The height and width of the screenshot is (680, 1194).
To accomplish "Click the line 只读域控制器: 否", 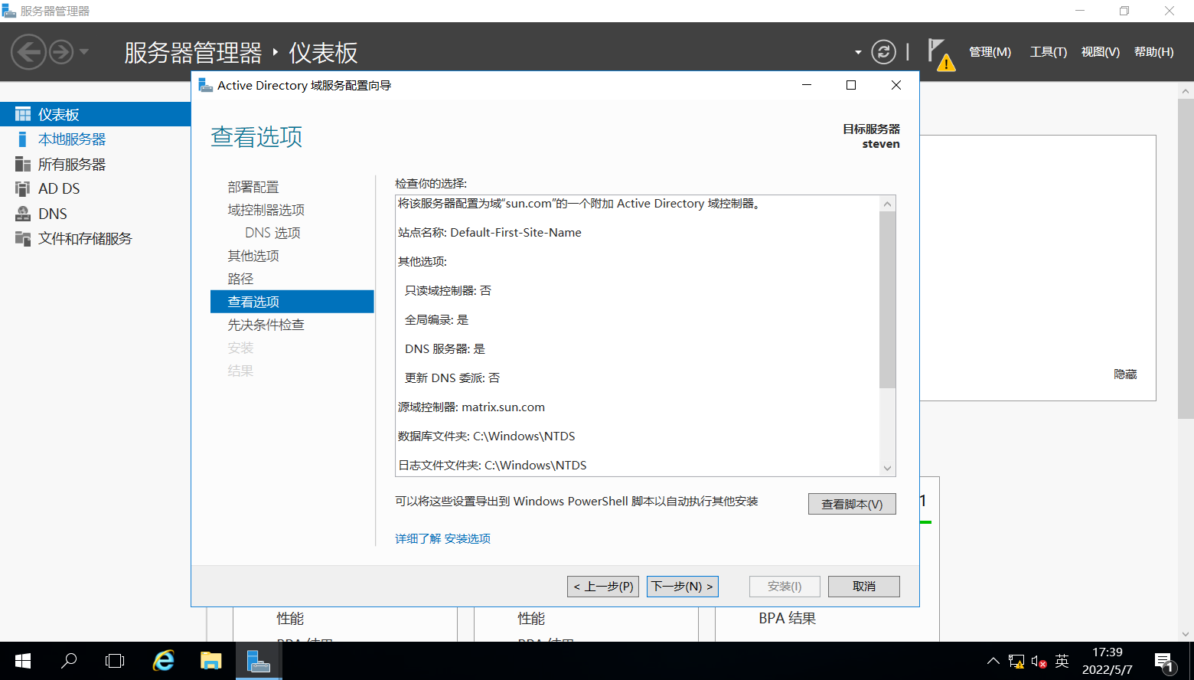I will click(x=449, y=291).
